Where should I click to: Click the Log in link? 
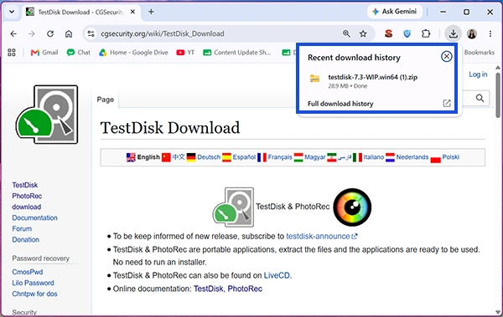point(478,74)
